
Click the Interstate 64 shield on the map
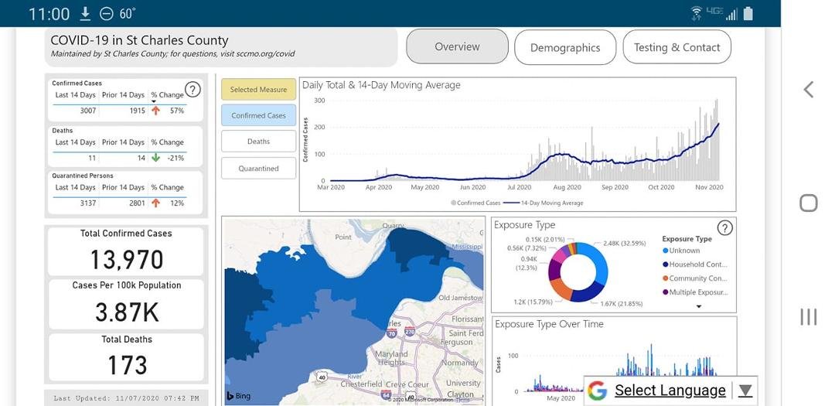click(x=386, y=395)
